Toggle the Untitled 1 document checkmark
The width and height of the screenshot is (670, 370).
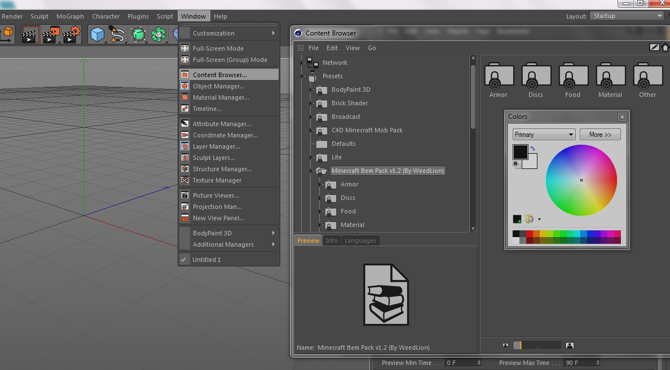[183, 260]
